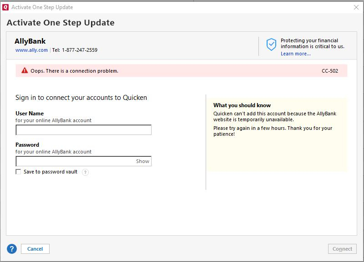Click the 'Activate One Step Update' page heading

tap(61, 23)
